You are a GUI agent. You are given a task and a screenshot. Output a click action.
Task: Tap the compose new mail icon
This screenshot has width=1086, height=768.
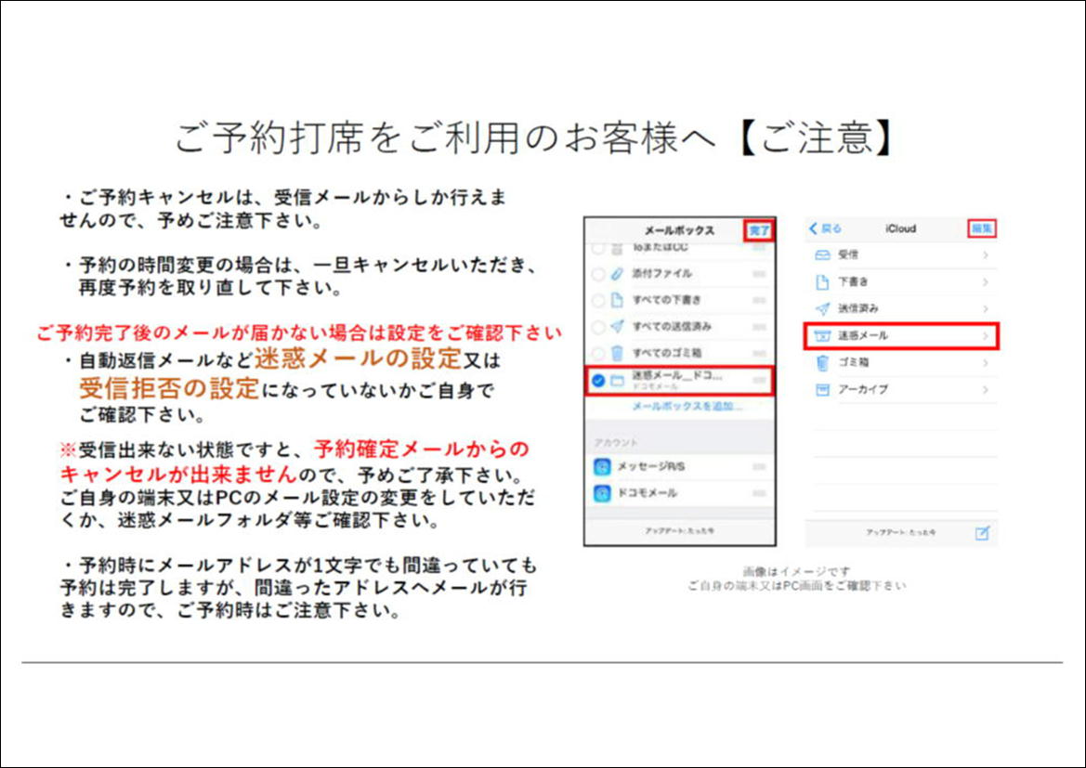[982, 532]
